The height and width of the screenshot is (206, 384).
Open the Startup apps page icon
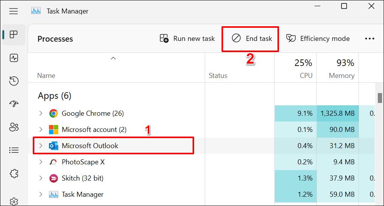click(14, 104)
